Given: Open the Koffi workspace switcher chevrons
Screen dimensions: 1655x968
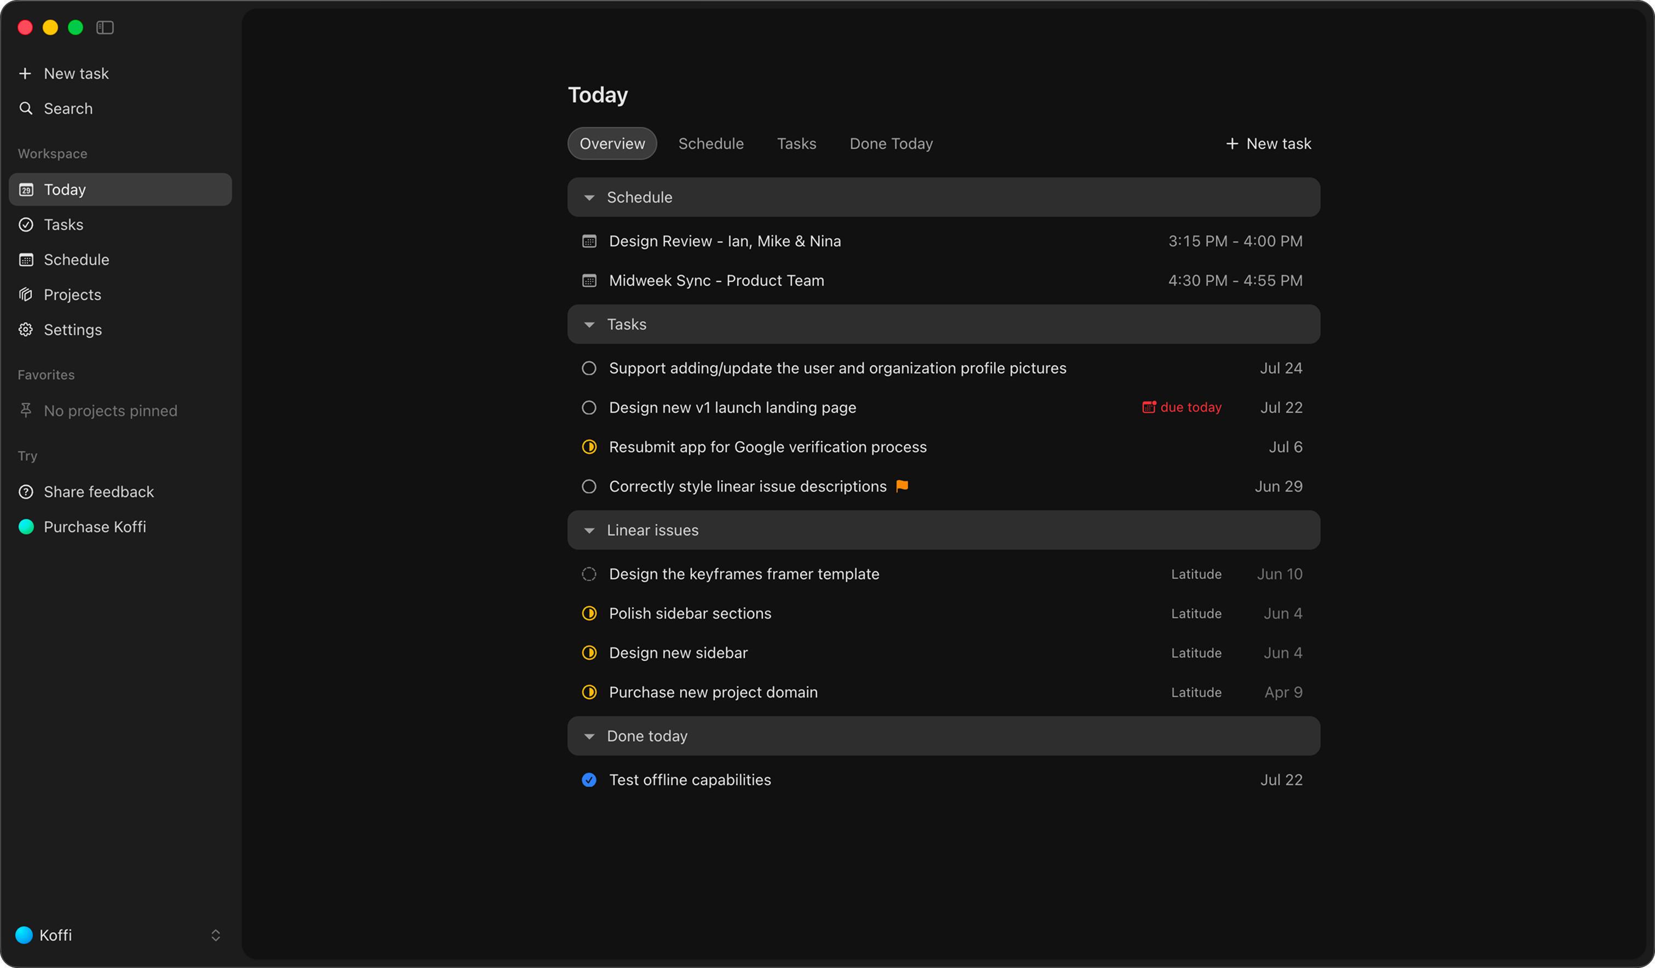Looking at the screenshot, I should [x=216, y=935].
